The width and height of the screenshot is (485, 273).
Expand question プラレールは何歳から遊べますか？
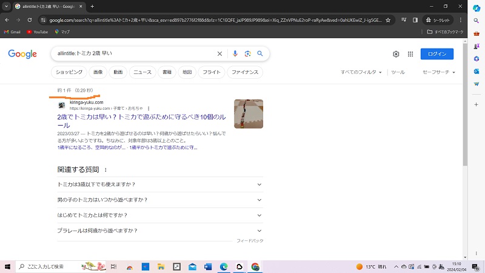pos(160,231)
